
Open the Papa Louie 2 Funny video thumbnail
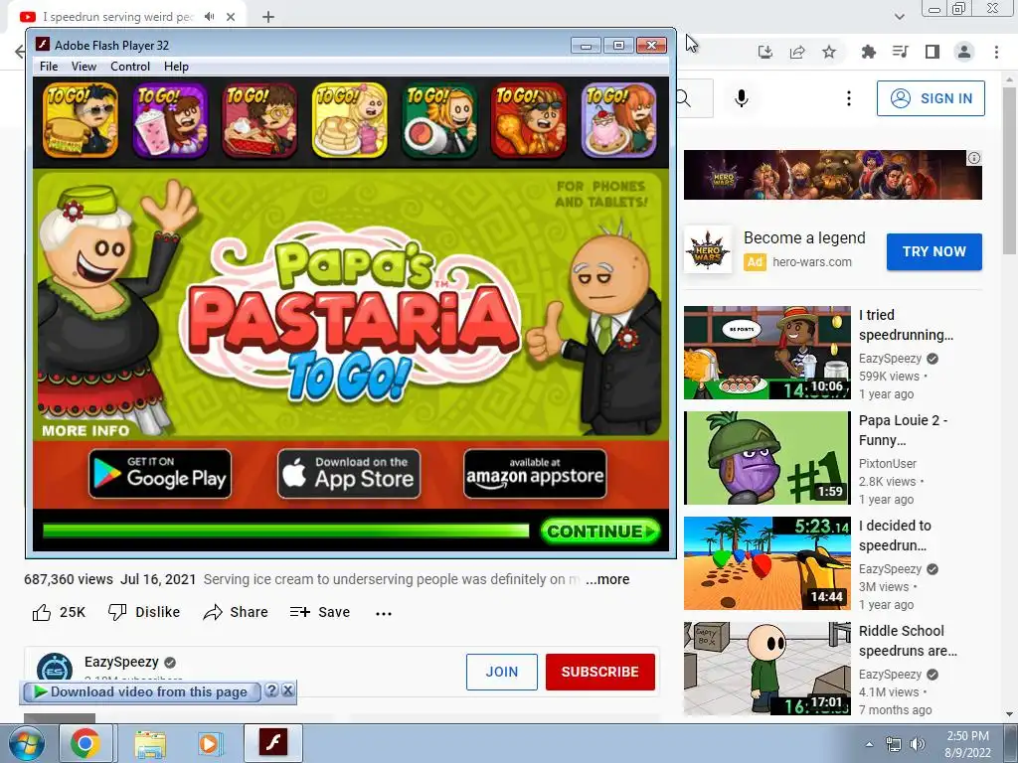pos(766,458)
